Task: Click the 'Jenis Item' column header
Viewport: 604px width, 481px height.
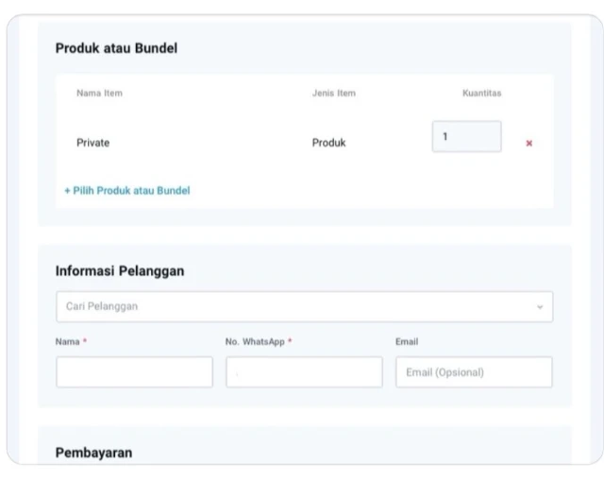Action: 334,94
